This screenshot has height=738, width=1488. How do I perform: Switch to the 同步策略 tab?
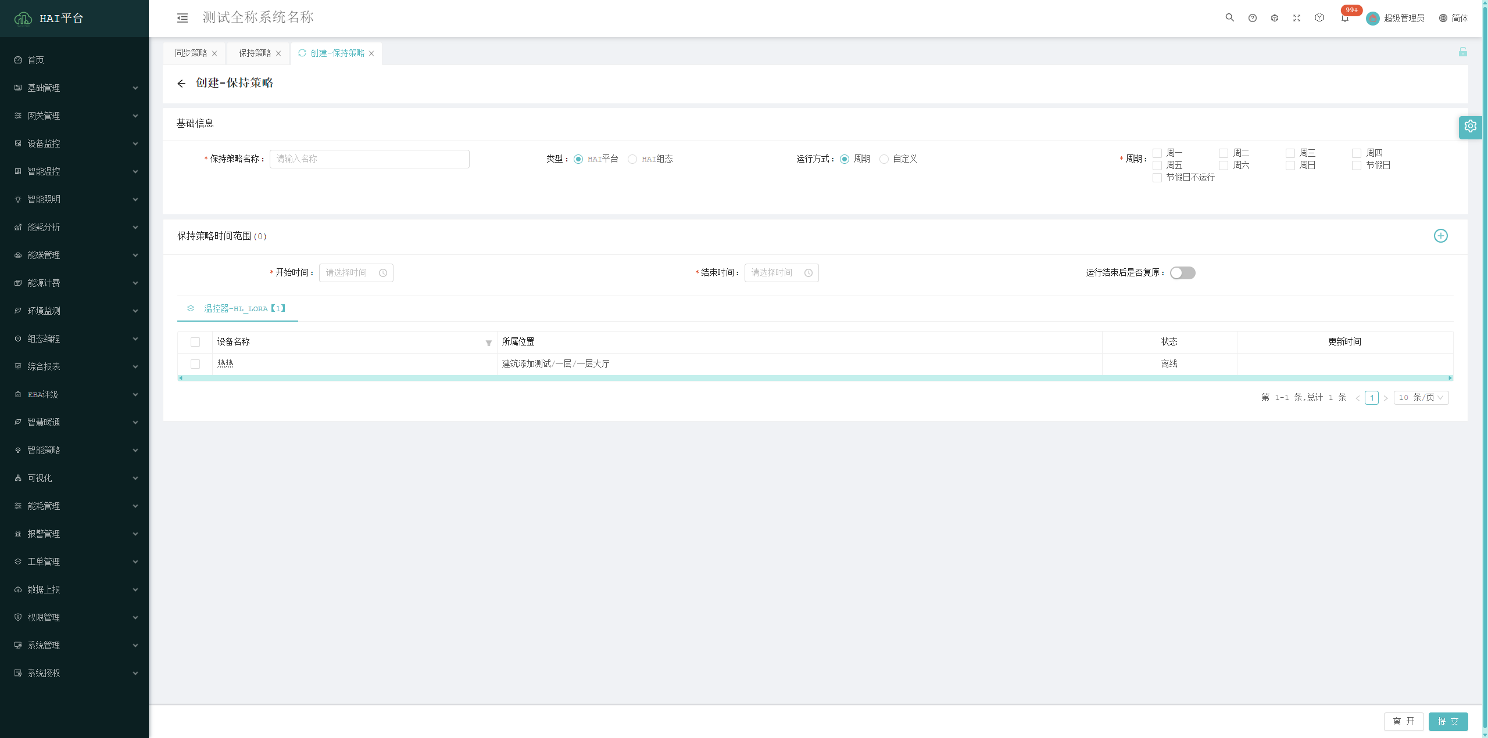point(191,53)
